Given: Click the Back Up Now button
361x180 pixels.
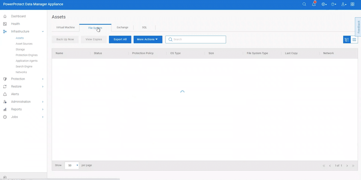Looking at the screenshot, I should pyautogui.click(x=65, y=40).
